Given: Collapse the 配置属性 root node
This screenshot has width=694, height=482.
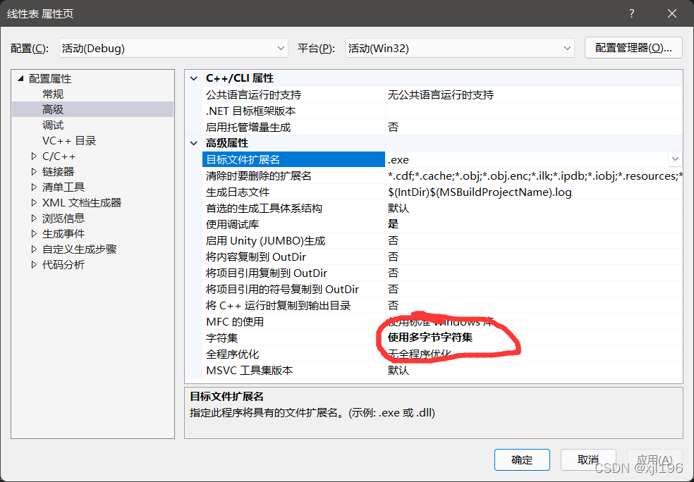Looking at the screenshot, I should tap(22, 78).
